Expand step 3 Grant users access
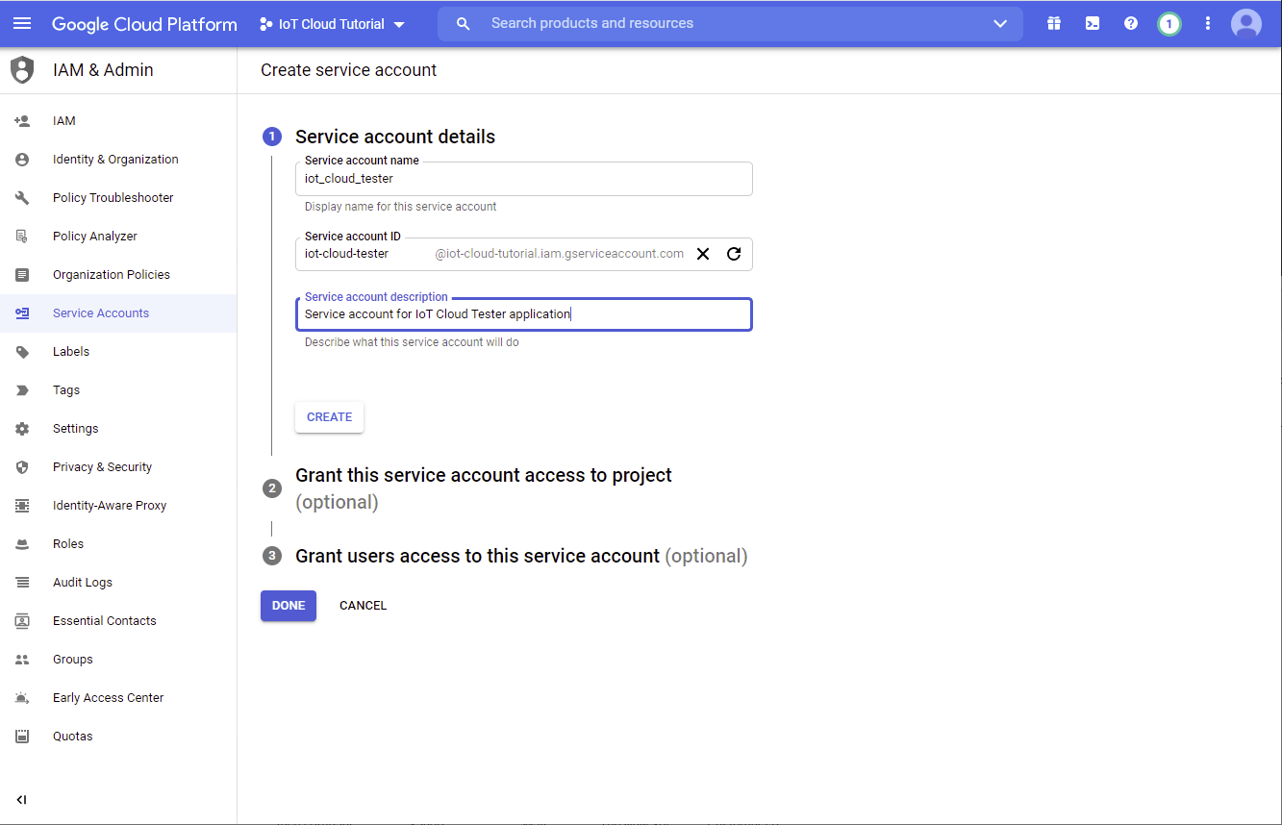The width and height of the screenshot is (1282, 825). [521, 556]
